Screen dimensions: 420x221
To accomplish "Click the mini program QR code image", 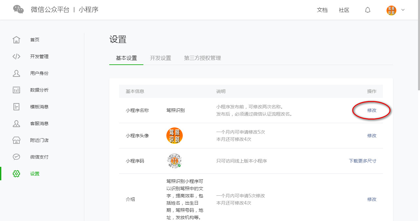I will [174, 161].
